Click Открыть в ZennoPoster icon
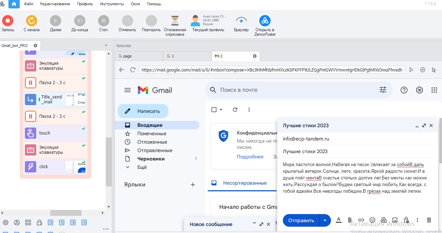The image size is (442, 233). pos(265,21)
